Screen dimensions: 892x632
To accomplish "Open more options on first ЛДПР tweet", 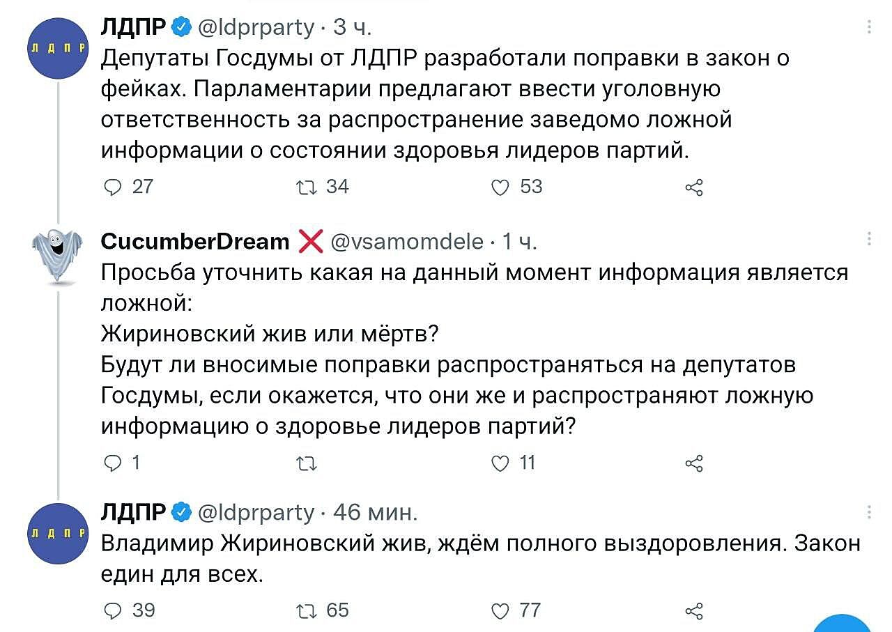I will pyautogui.click(x=869, y=27).
